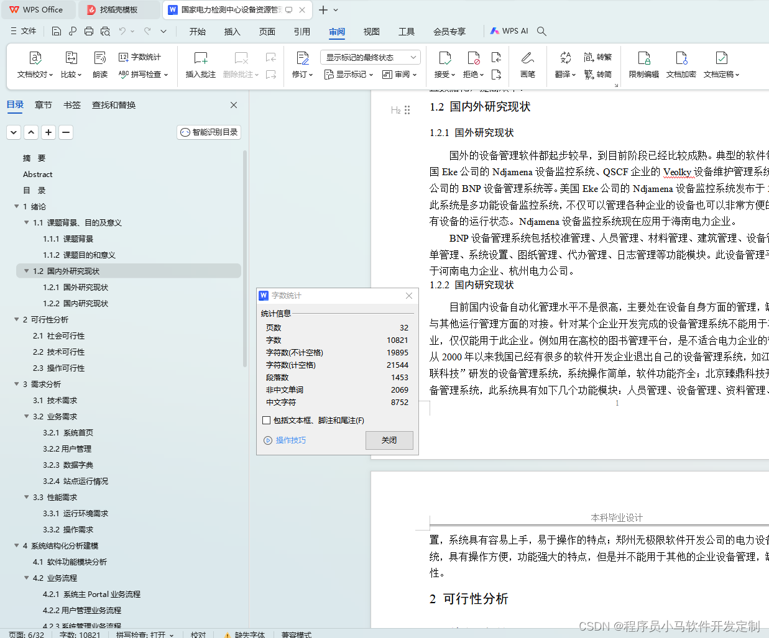Open Restrict Editing (限制编辑)

click(643, 65)
